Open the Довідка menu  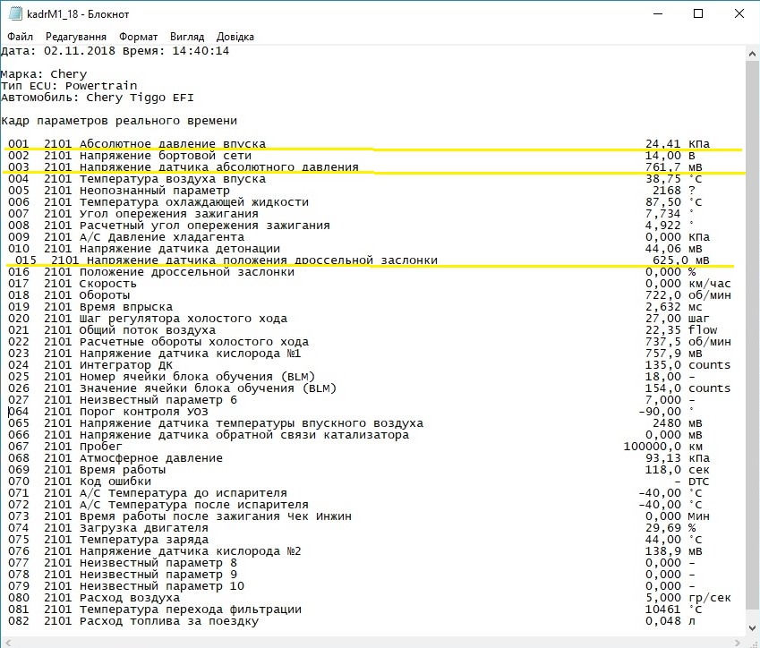235,37
